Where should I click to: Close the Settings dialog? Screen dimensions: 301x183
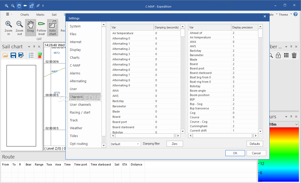pyautogui.click(x=265, y=16)
